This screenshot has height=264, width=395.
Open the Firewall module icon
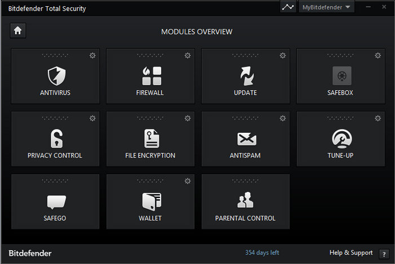pos(152,76)
